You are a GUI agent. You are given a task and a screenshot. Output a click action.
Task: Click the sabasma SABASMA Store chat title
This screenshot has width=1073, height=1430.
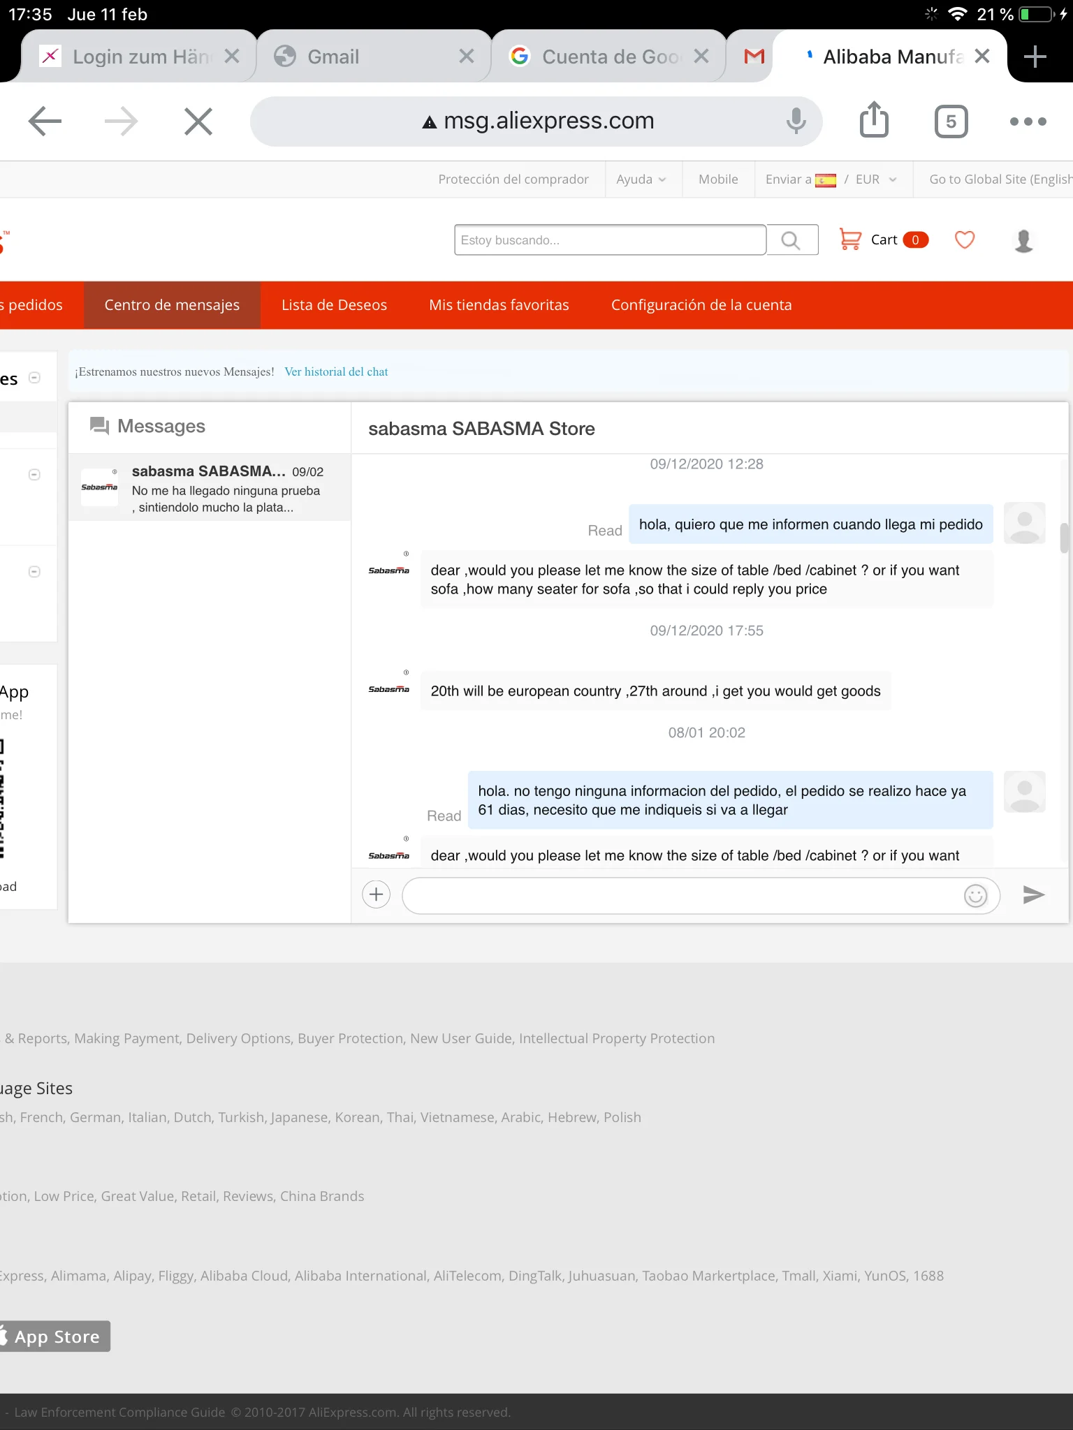[x=481, y=429]
